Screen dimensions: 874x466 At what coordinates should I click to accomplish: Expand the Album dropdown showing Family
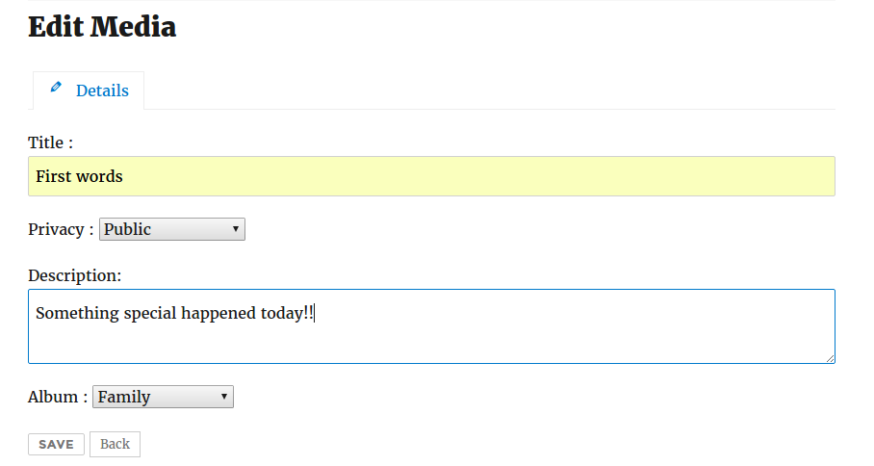pyautogui.click(x=162, y=397)
